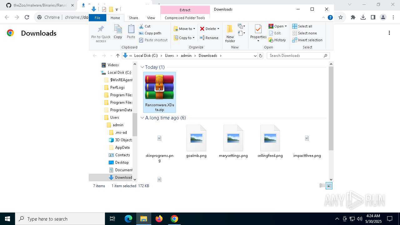
Task: Click the Paste ribbon icon
Action: click(131, 32)
